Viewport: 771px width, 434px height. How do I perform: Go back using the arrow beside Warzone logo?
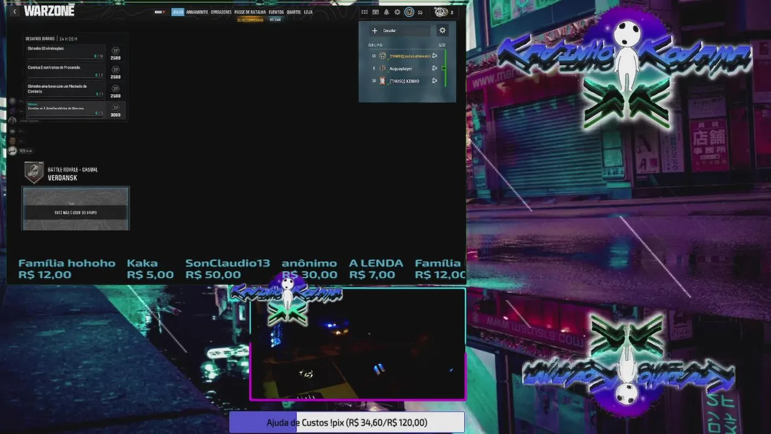pyautogui.click(x=14, y=11)
